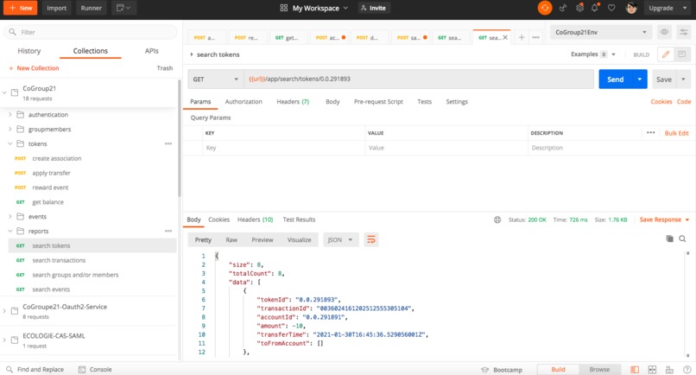Image resolution: width=696 pixels, height=375 pixels.
Task: Open the satellite capture requests icon
Action: (x=563, y=8)
